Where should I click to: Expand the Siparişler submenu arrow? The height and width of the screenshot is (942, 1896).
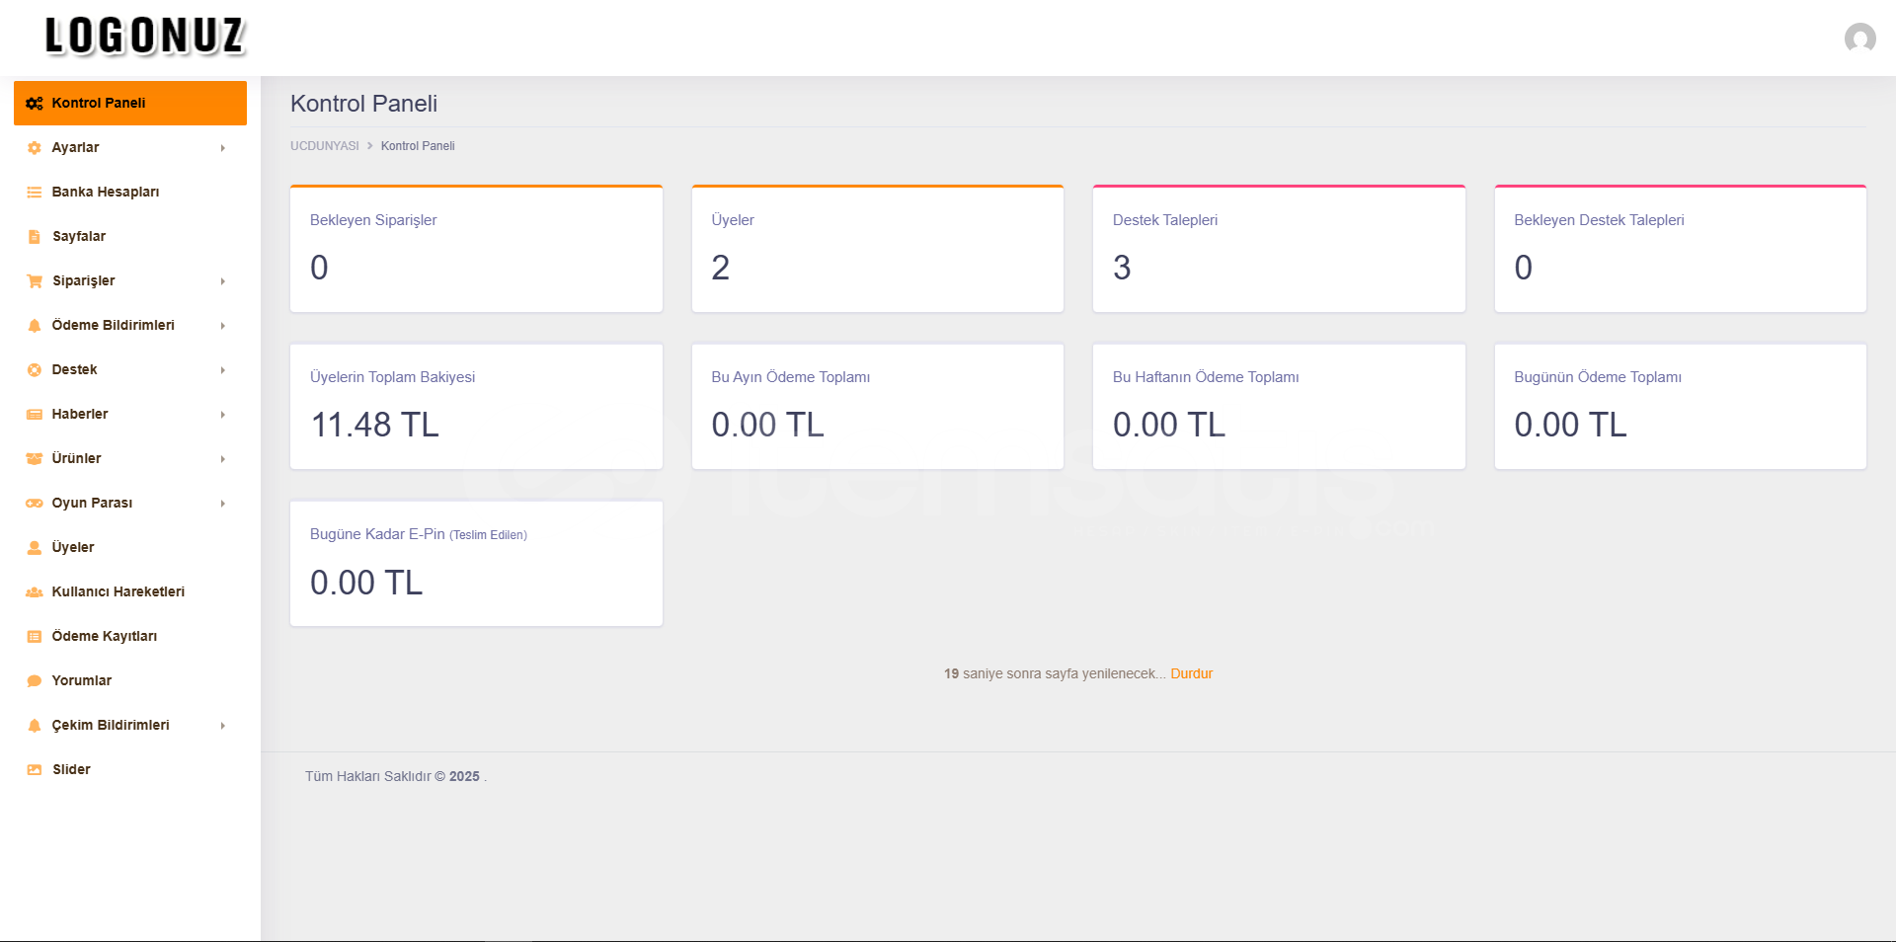click(x=223, y=281)
